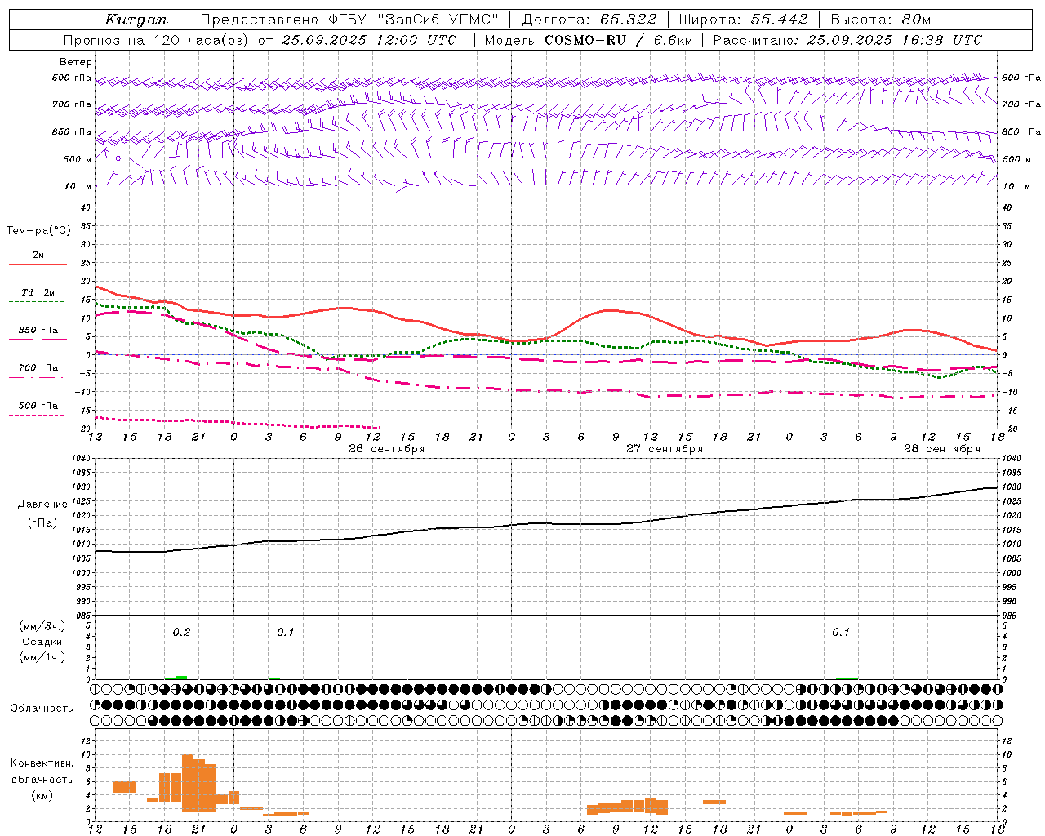This screenshot has width=1045, height=836.
Task: Click the green precipitation bar below '0.2'
Action: tap(181, 678)
